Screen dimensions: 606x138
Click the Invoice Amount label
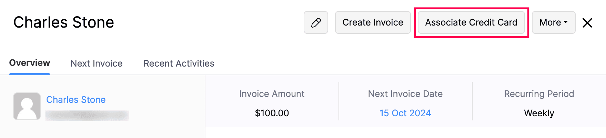tap(272, 94)
